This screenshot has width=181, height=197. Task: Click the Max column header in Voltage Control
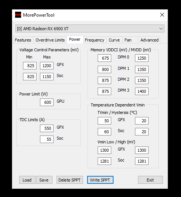(47, 57)
